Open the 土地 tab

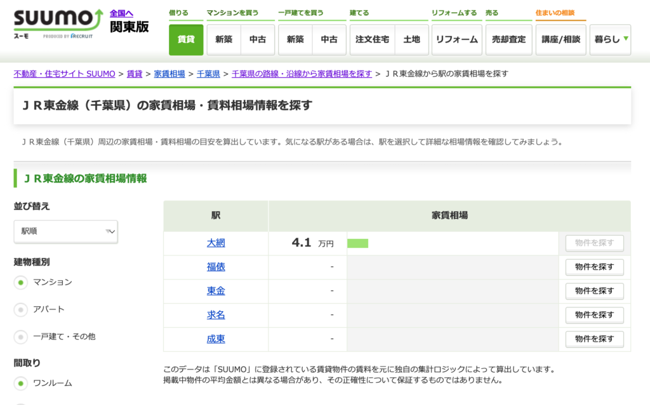click(x=411, y=40)
